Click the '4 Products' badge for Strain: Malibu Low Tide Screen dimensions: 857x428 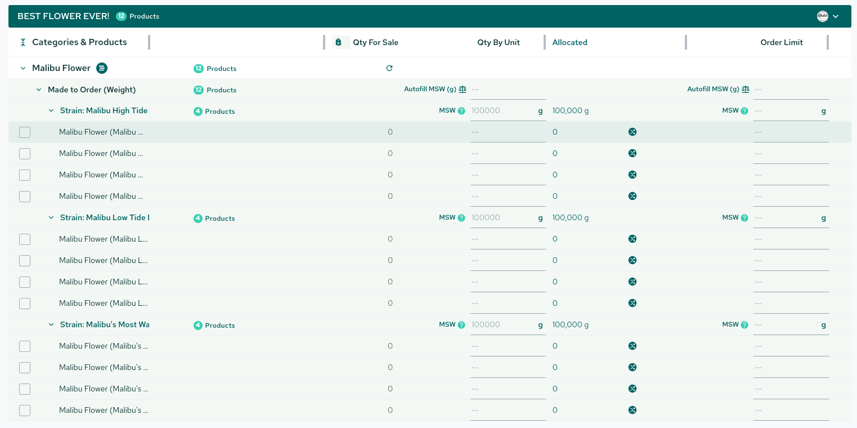click(214, 219)
